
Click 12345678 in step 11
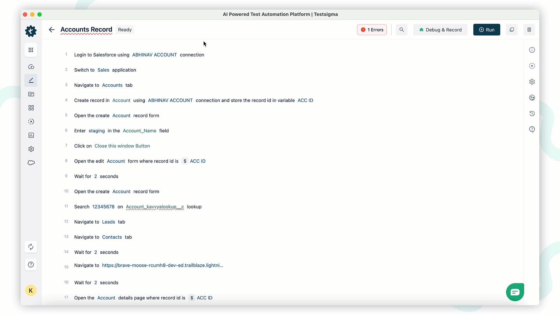coord(104,207)
